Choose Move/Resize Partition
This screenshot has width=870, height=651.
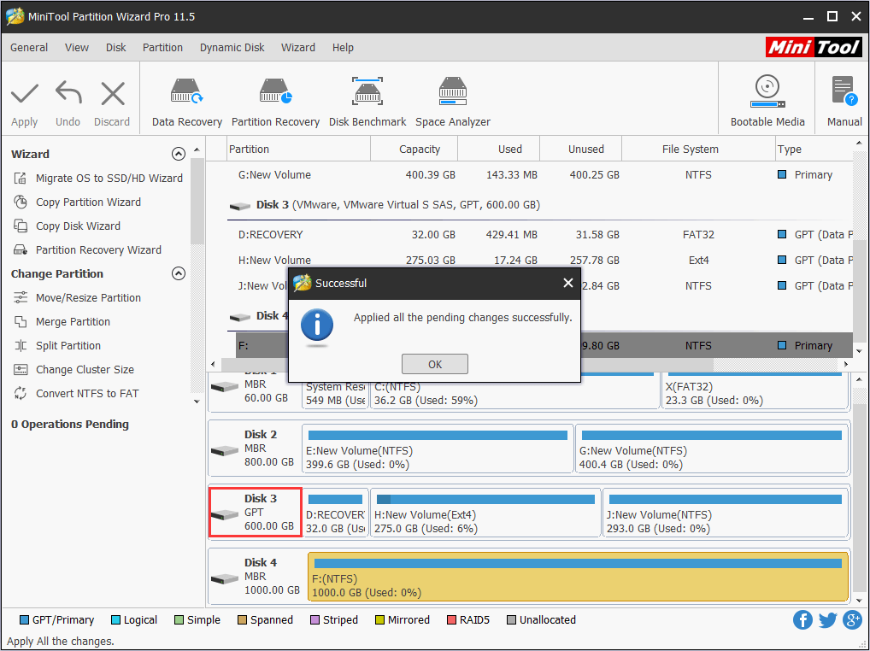88,297
